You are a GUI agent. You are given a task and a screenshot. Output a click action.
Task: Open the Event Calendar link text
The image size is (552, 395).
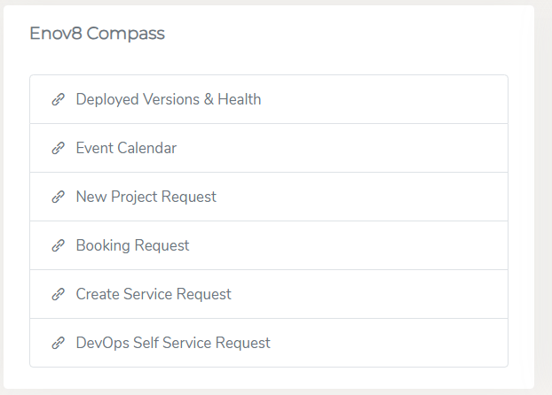pos(126,148)
